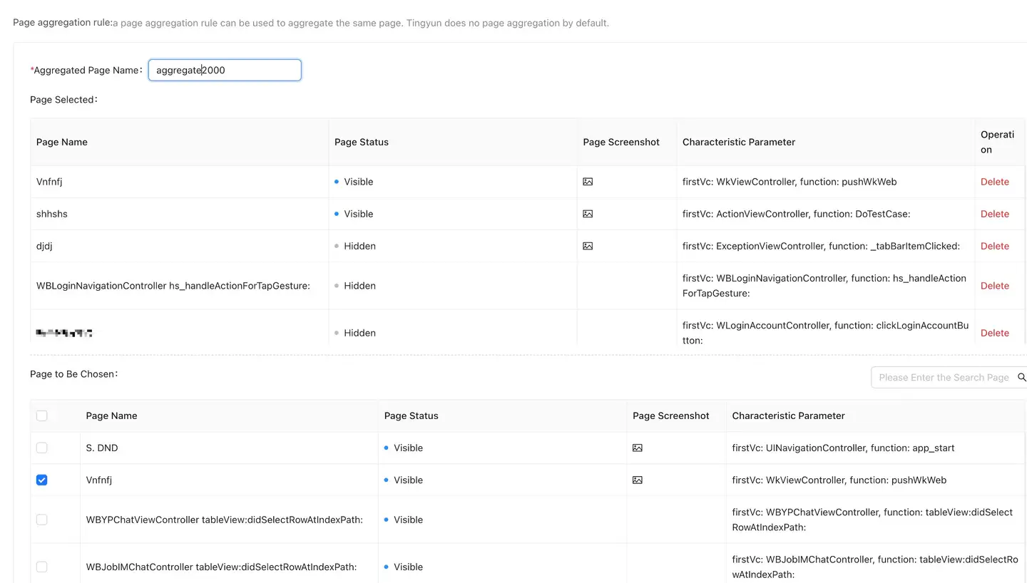Screen dimensions: 1027x583
Task: Delete the WBLoginNavigationController selected page
Action: tap(994, 286)
